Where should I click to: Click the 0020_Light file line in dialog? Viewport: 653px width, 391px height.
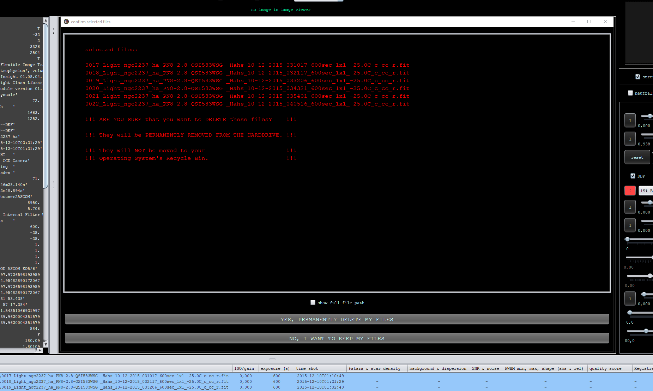247,89
